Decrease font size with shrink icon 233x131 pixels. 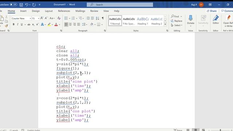(46, 18)
